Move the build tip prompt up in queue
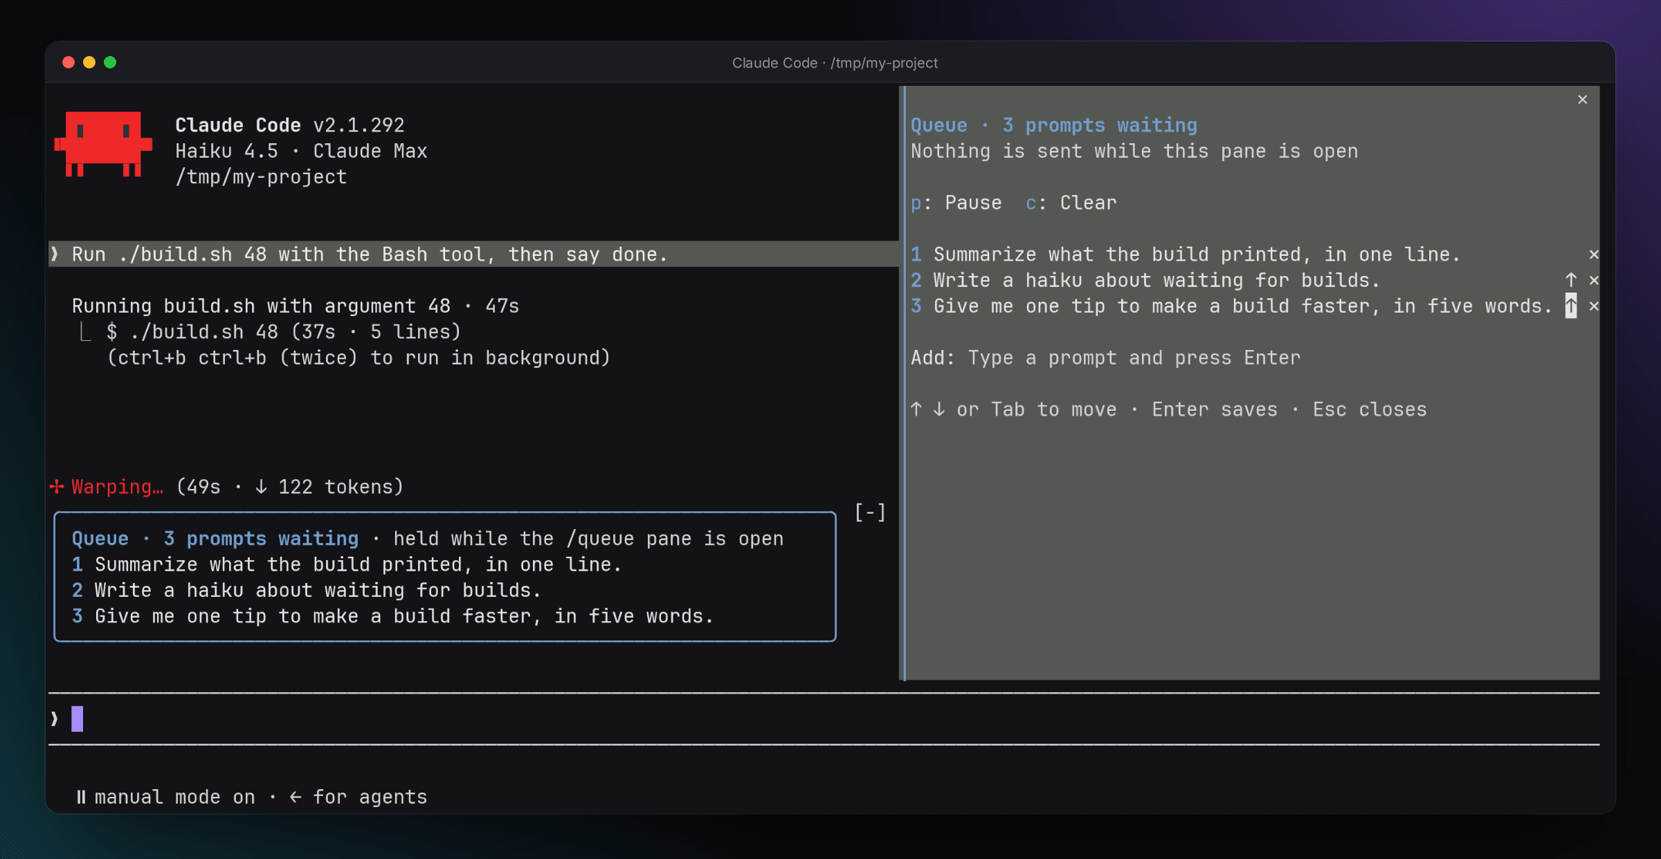The width and height of the screenshot is (1661, 859). [x=1571, y=306]
